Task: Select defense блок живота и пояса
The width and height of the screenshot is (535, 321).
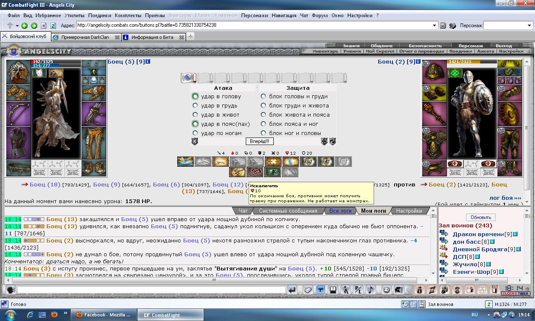Action: (263, 115)
